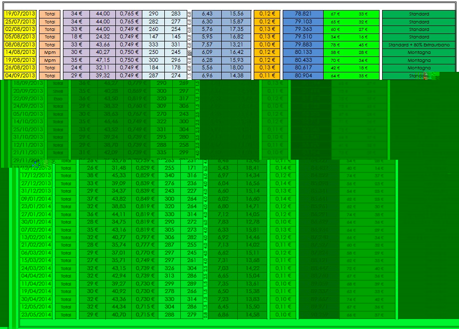This screenshot has height=329, width=459.
Task: Select the liters value 47,15
Action: [x=103, y=60]
